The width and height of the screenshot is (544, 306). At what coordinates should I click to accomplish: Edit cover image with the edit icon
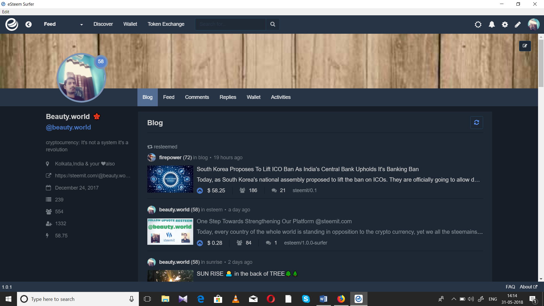525,46
